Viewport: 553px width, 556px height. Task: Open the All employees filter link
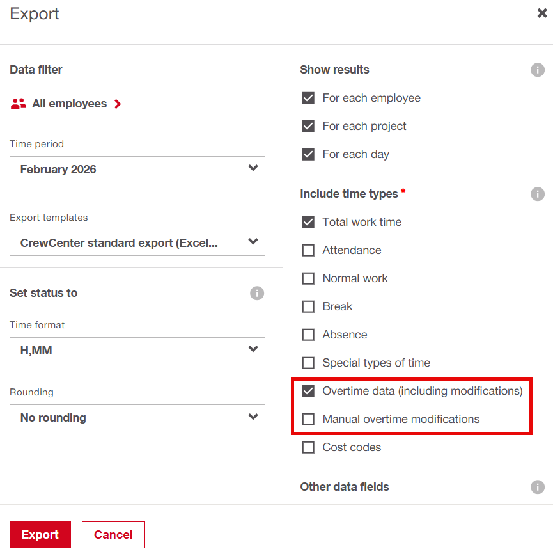pos(69,104)
